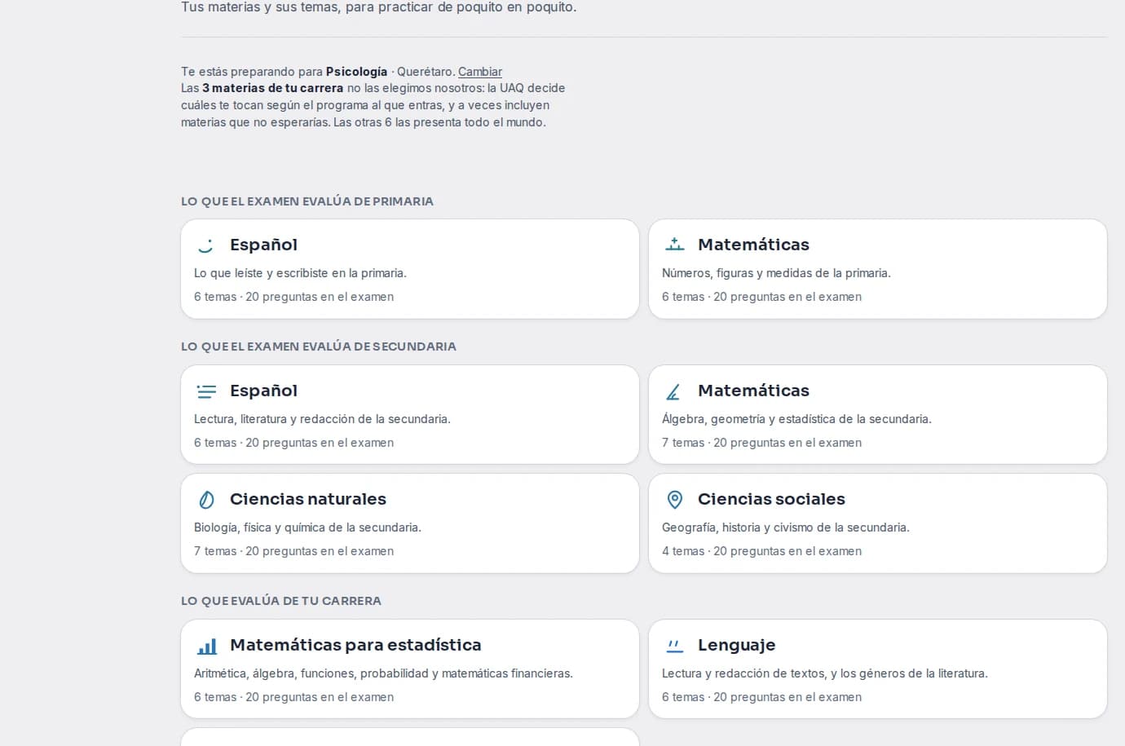Viewport: 1125px width, 746px height.
Task: Click the Español secundaria text-lines icon
Action: point(206,391)
